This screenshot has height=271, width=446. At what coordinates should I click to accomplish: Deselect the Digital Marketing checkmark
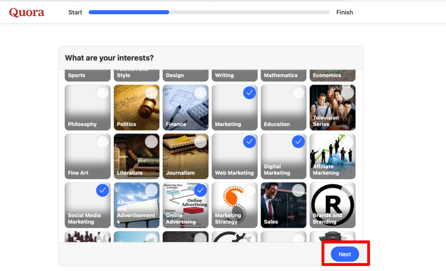pyautogui.click(x=298, y=142)
